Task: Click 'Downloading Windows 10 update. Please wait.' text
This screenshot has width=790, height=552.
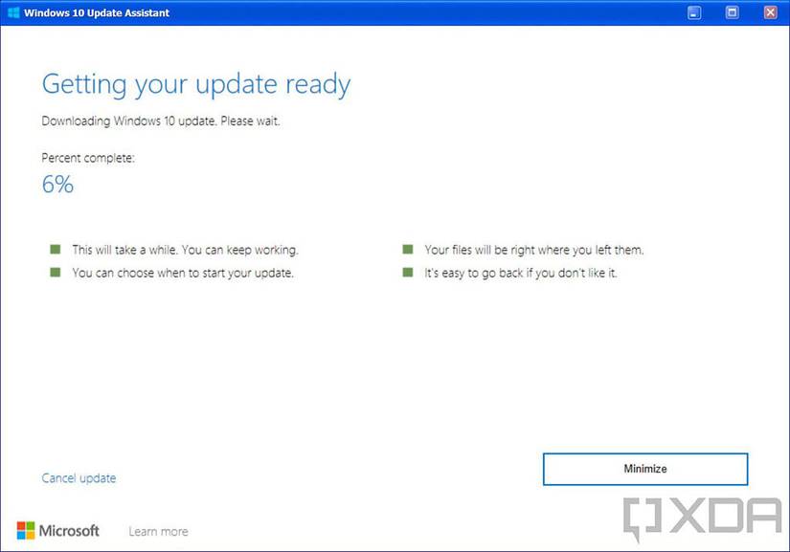Action: (x=160, y=121)
